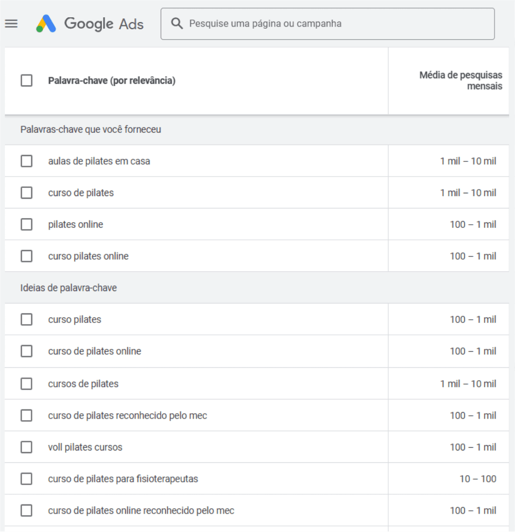The width and height of the screenshot is (515, 532).
Task: Open the hamburger main menu
Action: (x=11, y=24)
